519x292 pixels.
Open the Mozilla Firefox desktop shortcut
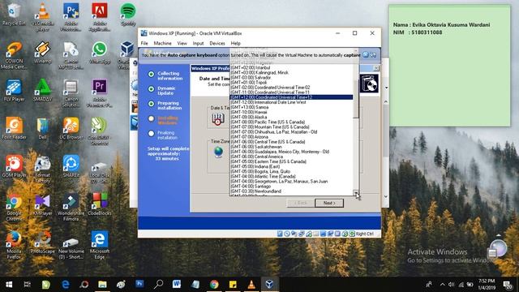[14, 245]
